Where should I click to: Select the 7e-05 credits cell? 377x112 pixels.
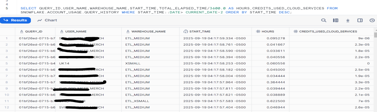tap(331, 101)
